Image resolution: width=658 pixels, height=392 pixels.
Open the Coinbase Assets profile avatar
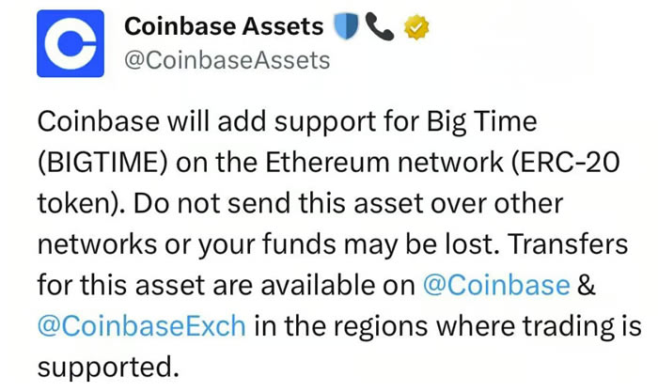coord(70,43)
